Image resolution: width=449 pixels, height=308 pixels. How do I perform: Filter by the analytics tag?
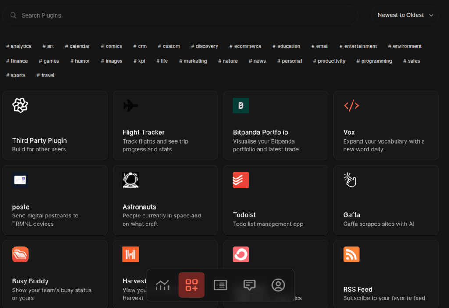tap(18, 46)
